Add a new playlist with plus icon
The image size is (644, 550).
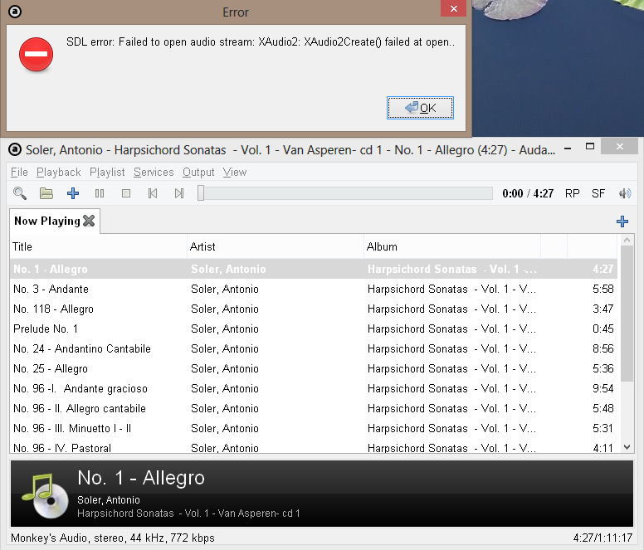coord(622,221)
